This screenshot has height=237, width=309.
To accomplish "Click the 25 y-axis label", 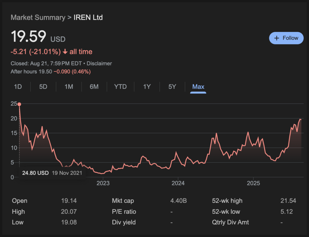I will pyautogui.click(x=14, y=104).
